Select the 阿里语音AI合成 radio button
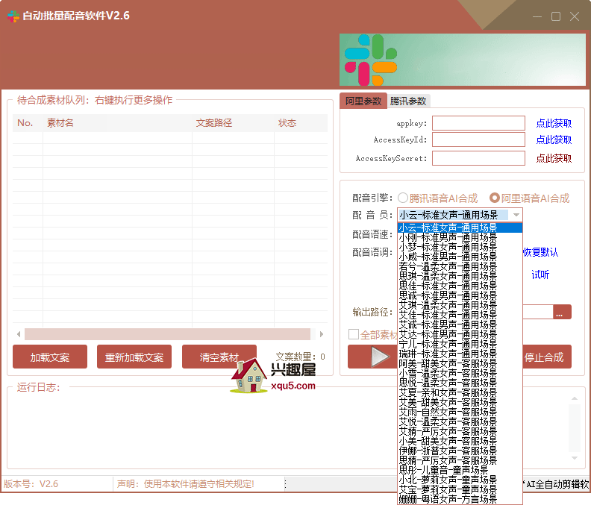Screen dimensions: 591x508 click(x=495, y=198)
